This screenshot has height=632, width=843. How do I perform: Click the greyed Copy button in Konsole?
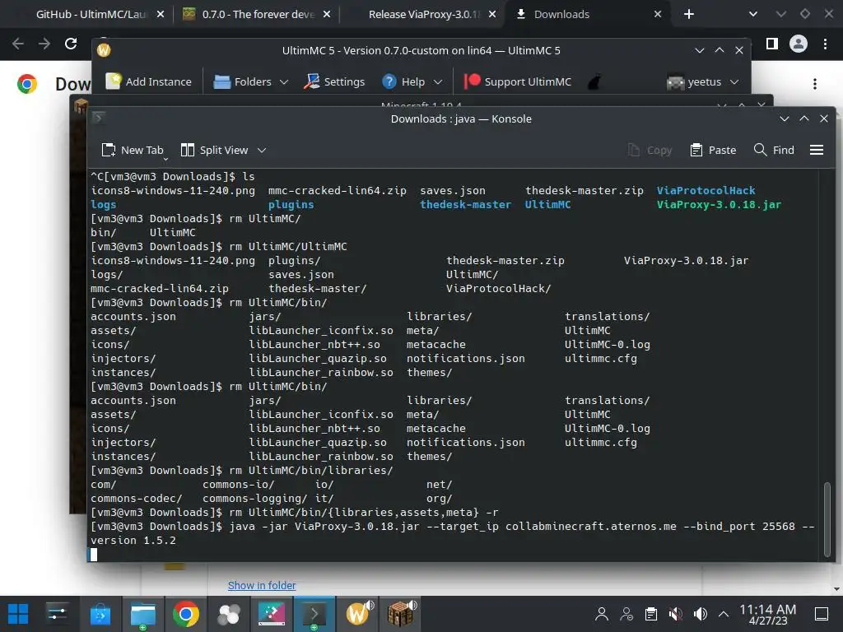pos(650,151)
